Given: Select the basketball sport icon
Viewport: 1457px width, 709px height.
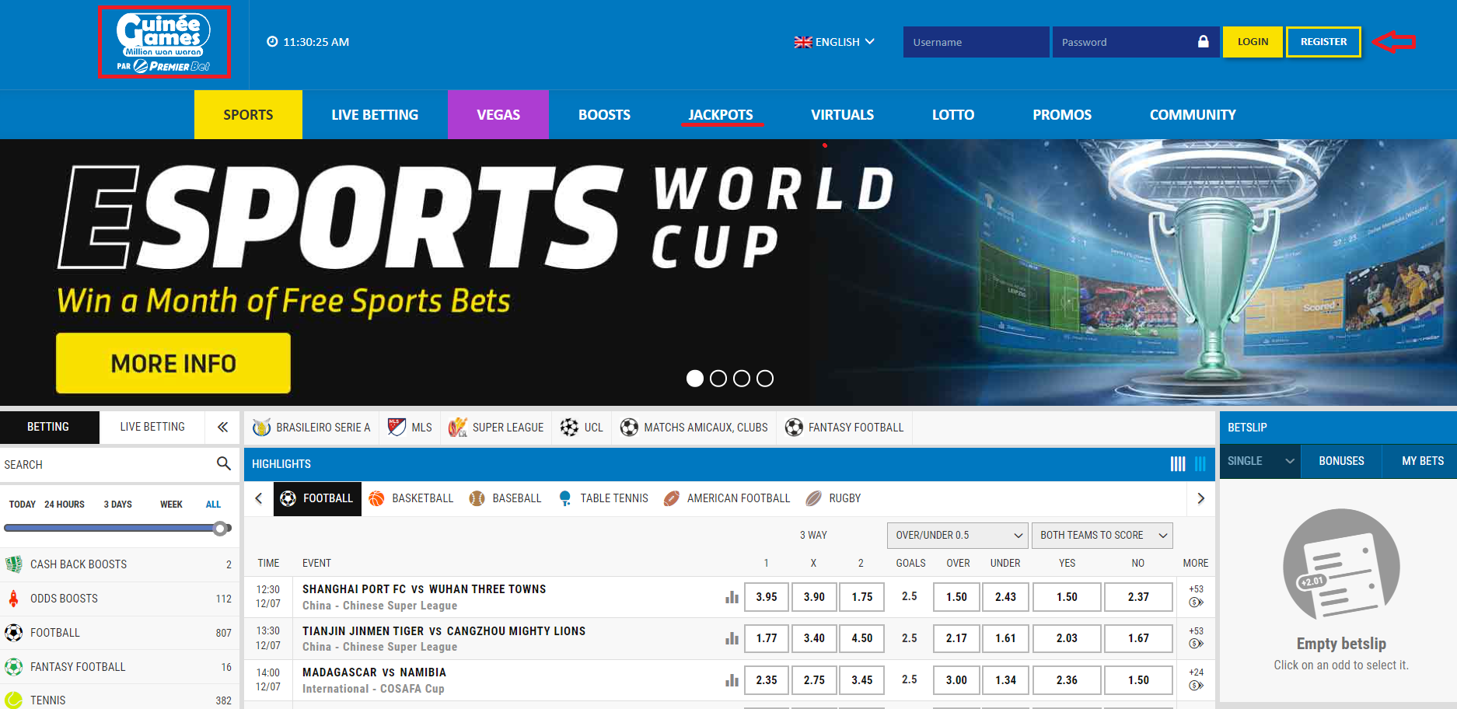Looking at the screenshot, I should tap(376, 498).
